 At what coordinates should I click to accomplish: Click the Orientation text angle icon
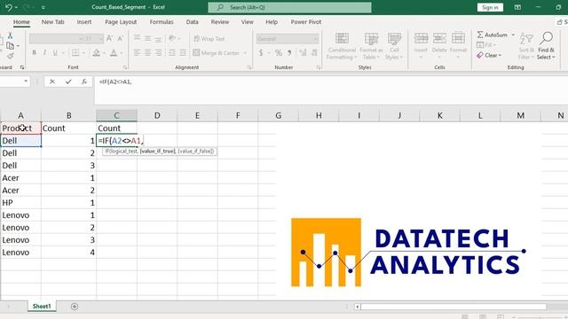pyautogui.click(x=172, y=38)
